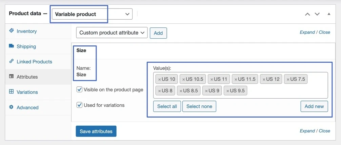
Task: Toggle Visible on the product page checkbox
Action: (79, 90)
